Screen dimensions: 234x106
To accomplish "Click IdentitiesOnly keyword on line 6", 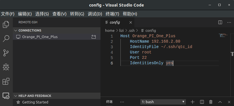I will (x=147, y=63).
